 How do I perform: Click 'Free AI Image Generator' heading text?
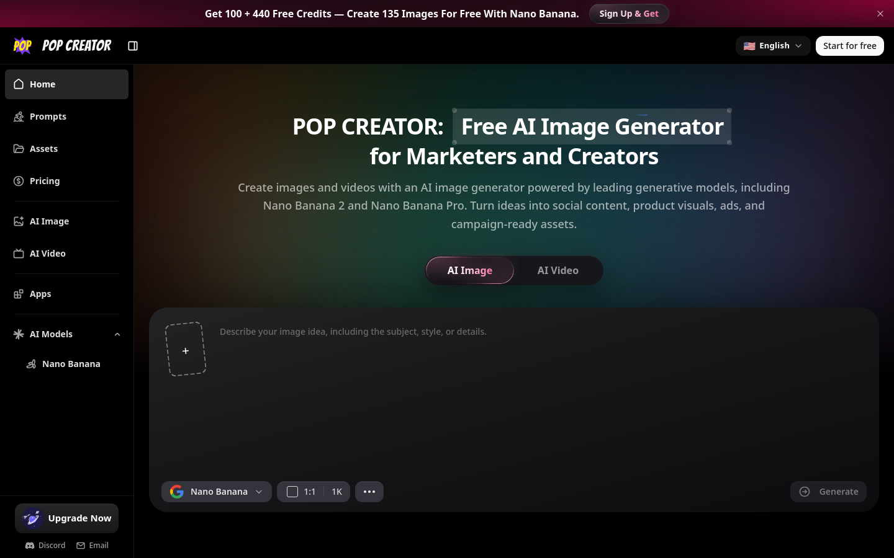(592, 126)
